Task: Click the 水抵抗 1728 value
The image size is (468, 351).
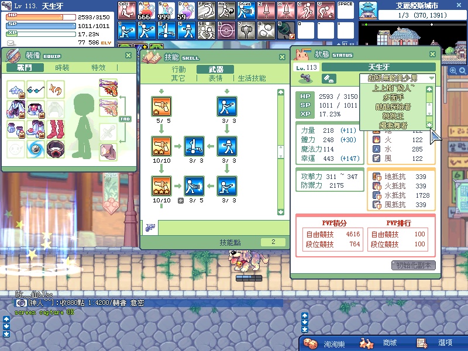Action: 422,195
